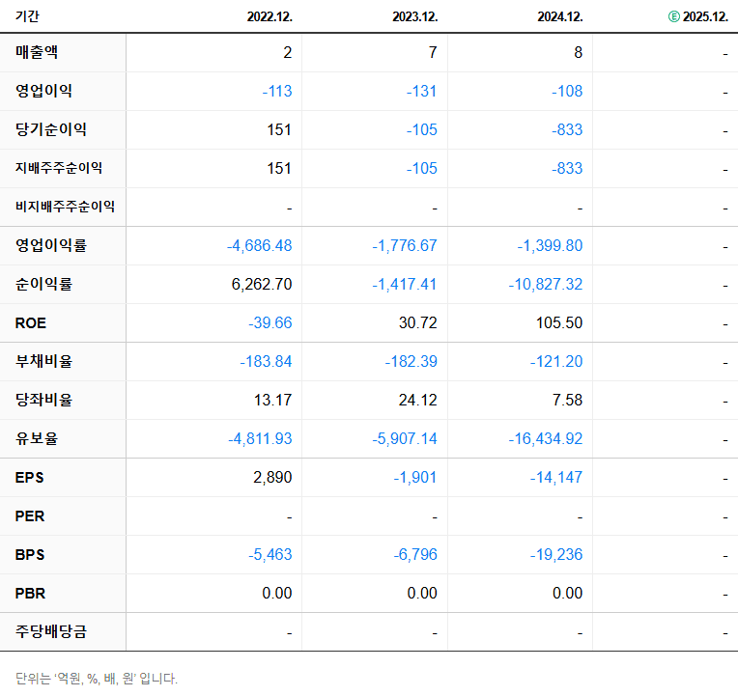Click the 매출액 value 7 for 2023
Screen dimensions: 738x696
point(433,52)
